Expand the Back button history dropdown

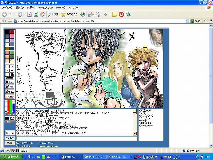point(15,14)
